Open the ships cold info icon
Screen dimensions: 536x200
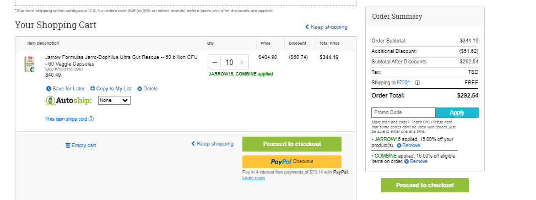pos(91,119)
